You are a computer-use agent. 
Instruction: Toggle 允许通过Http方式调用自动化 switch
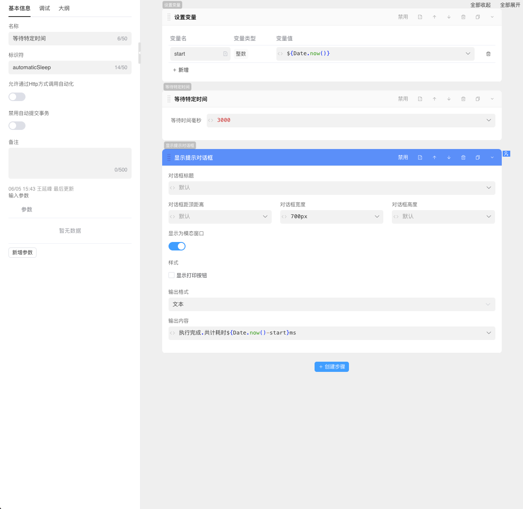tap(17, 97)
